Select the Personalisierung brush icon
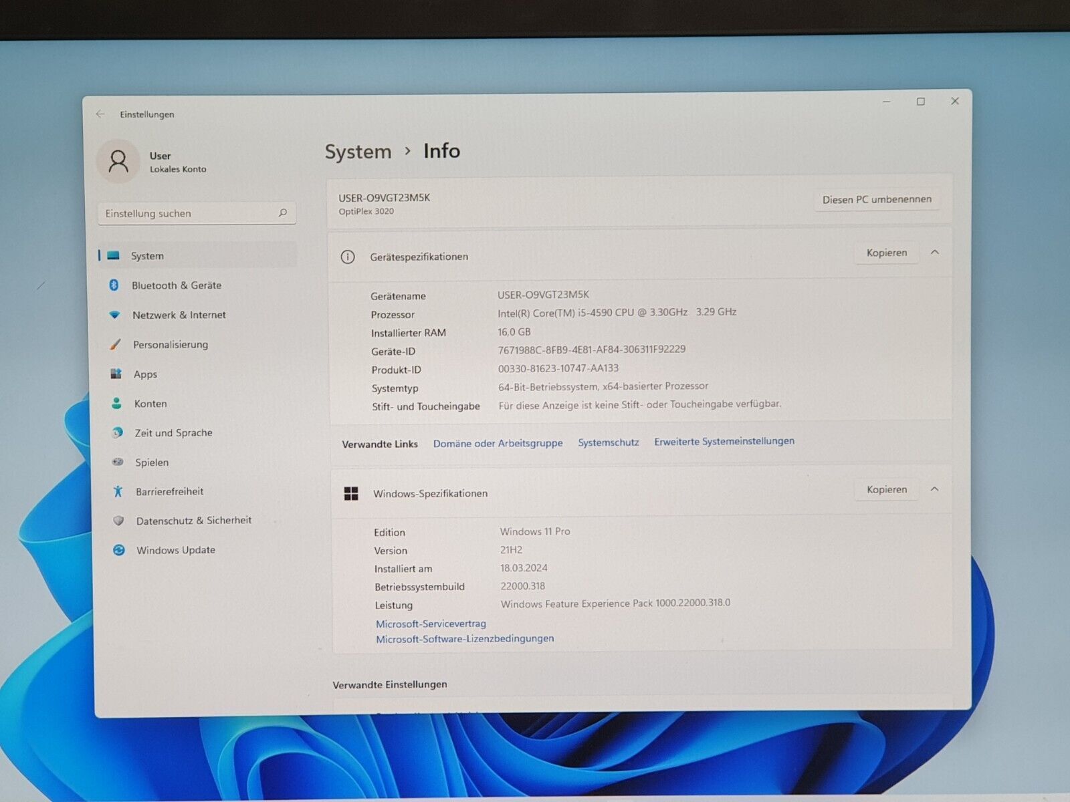Screen dimensions: 1070x802 tap(115, 344)
